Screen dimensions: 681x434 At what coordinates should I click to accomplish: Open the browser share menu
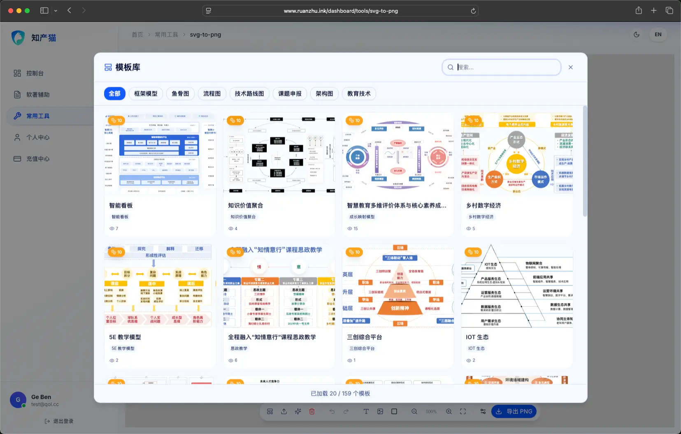(x=638, y=11)
